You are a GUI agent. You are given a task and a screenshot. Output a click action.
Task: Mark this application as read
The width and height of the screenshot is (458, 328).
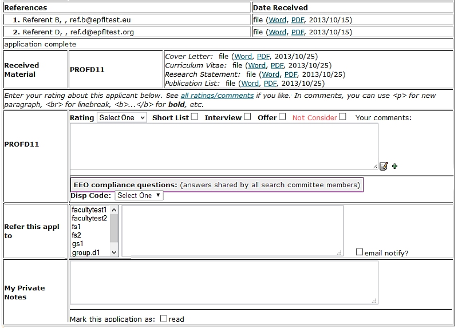point(164,318)
